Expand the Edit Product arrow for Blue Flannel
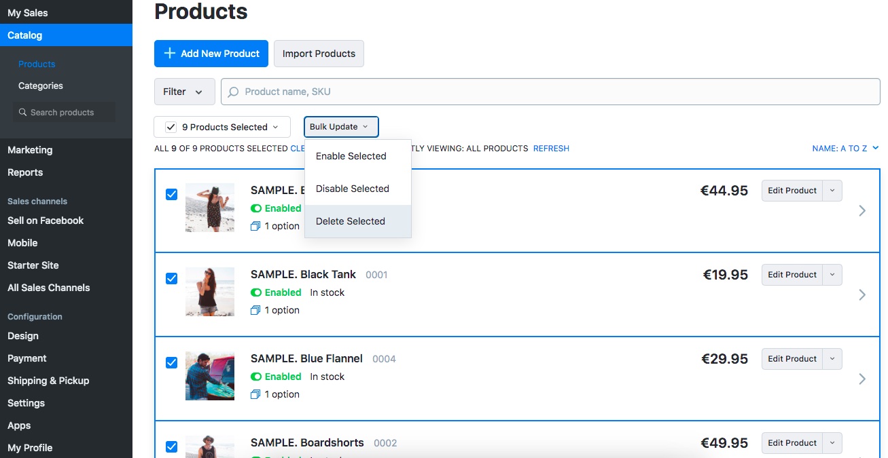 coord(832,359)
